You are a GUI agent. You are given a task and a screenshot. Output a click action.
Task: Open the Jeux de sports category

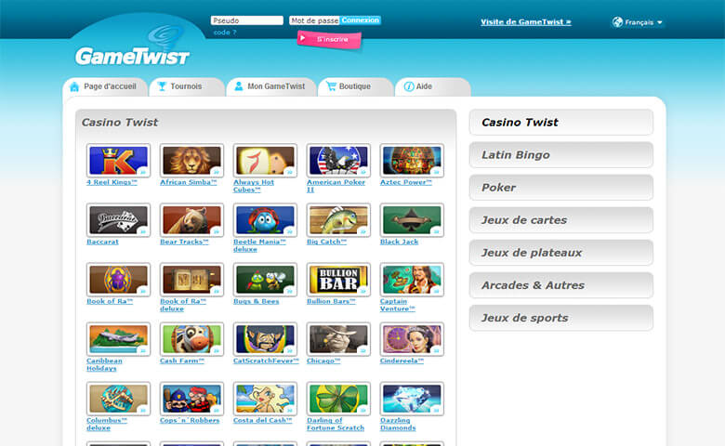pyautogui.click(x=561, y=318)
